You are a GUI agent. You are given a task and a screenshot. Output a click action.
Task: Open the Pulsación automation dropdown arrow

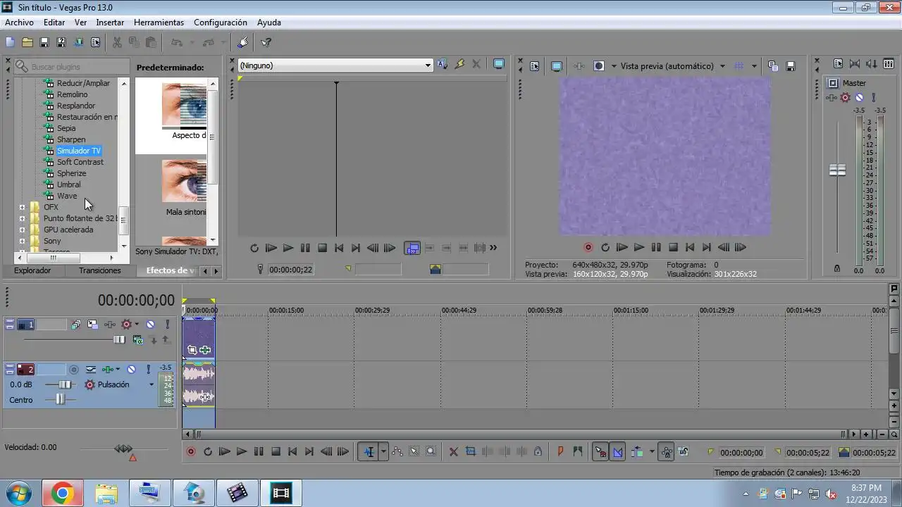[x=151, y=385]
